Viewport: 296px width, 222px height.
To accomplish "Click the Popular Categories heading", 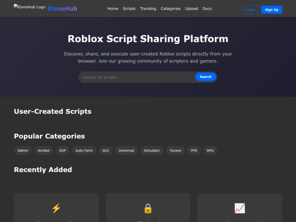I will click(x=49, y=136).
